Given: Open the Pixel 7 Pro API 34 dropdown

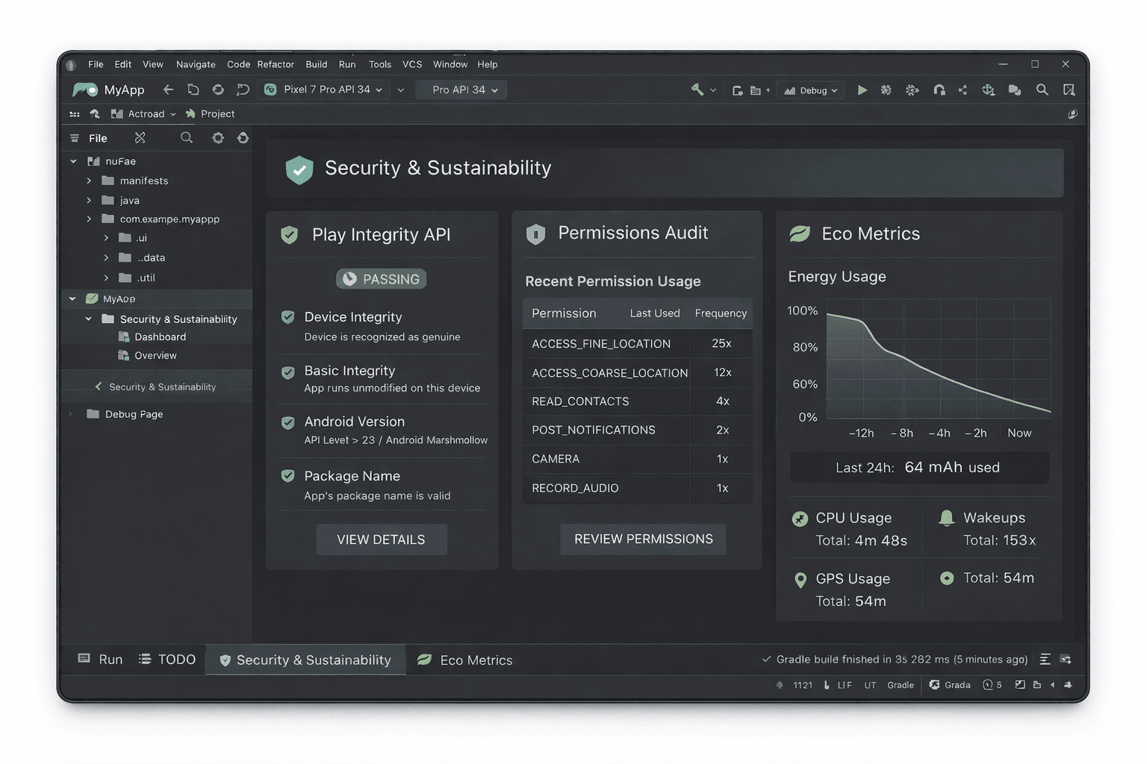Looking at the screenshot, I should (x=325, y=90).
